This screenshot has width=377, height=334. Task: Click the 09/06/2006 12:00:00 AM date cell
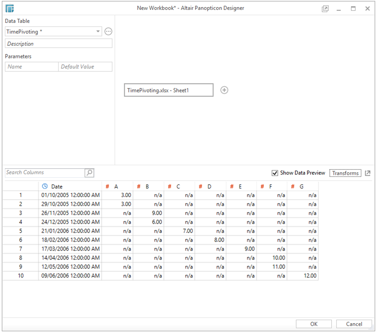(70, 276)
